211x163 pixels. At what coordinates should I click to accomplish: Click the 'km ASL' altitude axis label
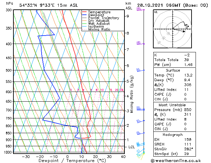129,6
